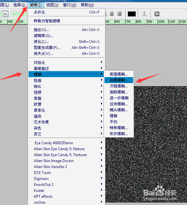
Task: Open 滤镜库(G)...
Action: click(67, 36)
